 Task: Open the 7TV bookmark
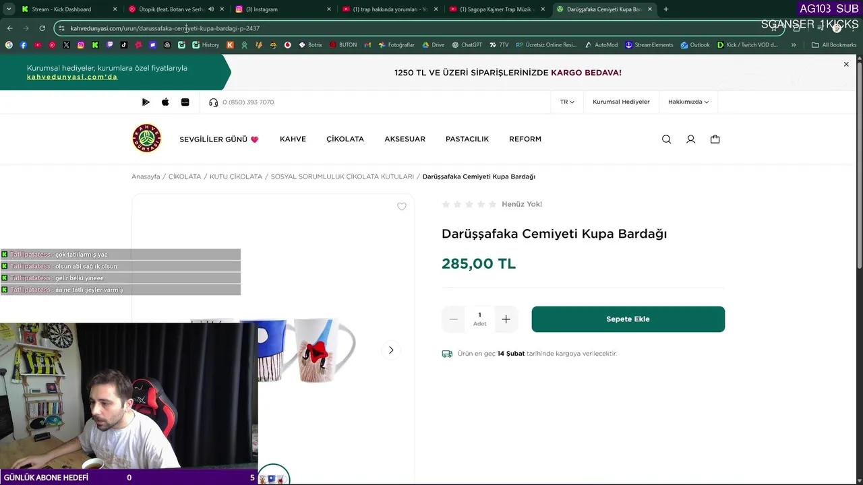click(x=499, y=45)
